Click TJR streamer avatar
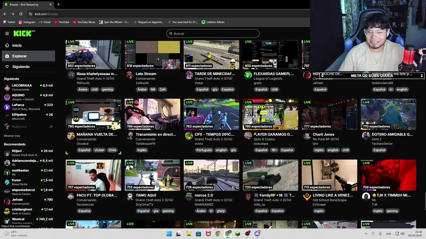 366,196
